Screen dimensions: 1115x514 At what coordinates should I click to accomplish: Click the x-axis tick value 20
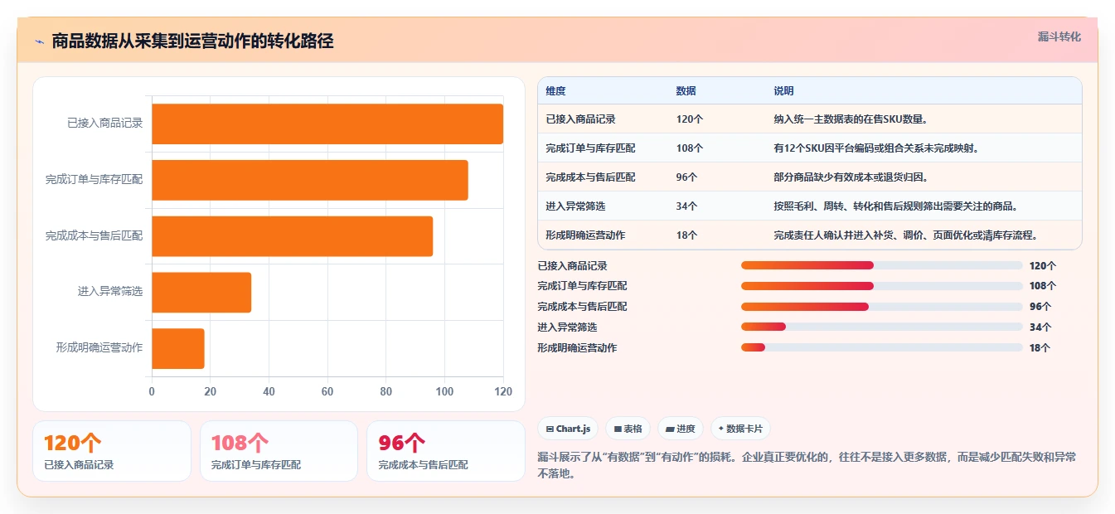210,391
